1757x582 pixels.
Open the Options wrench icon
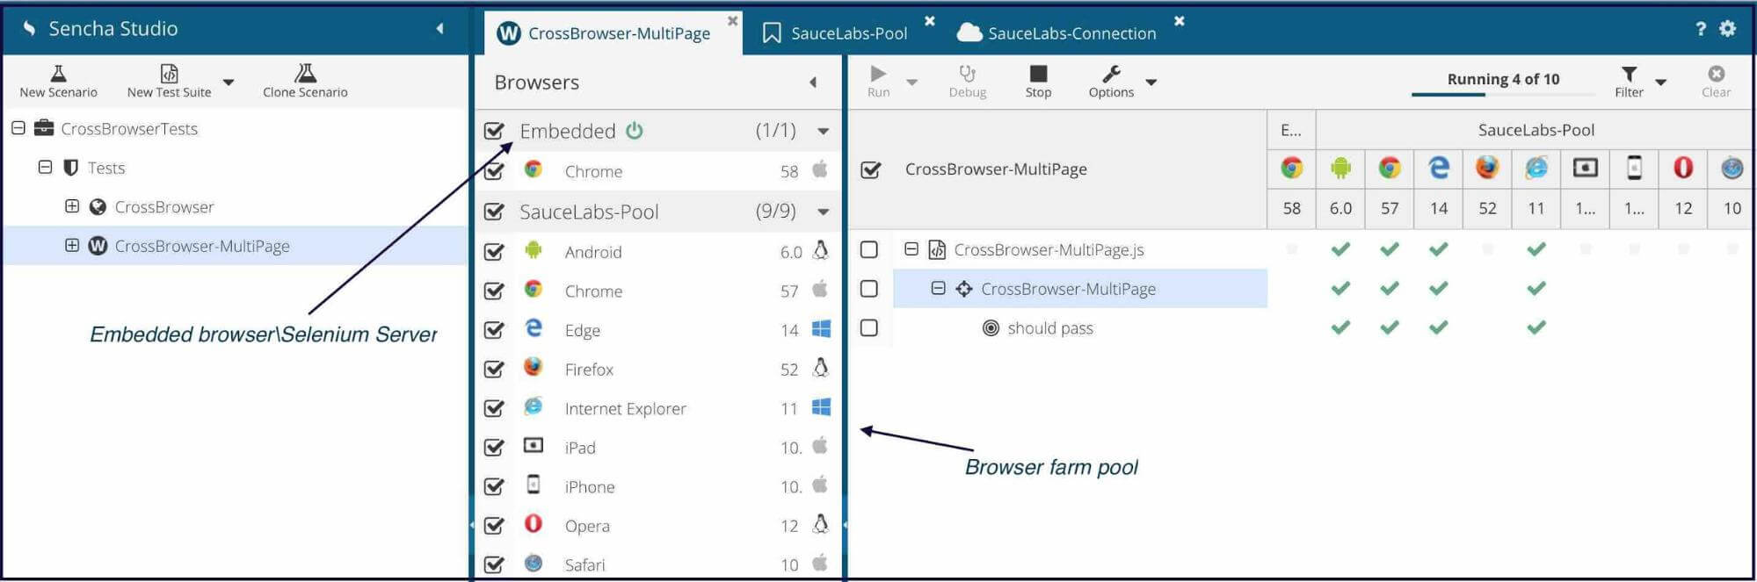pyautogui.click(x=1111, y=73)
